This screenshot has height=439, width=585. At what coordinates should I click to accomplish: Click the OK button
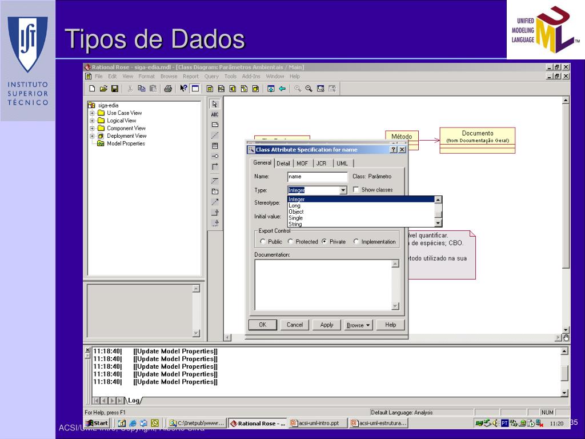pyautogui.click(x=263, y=325)
